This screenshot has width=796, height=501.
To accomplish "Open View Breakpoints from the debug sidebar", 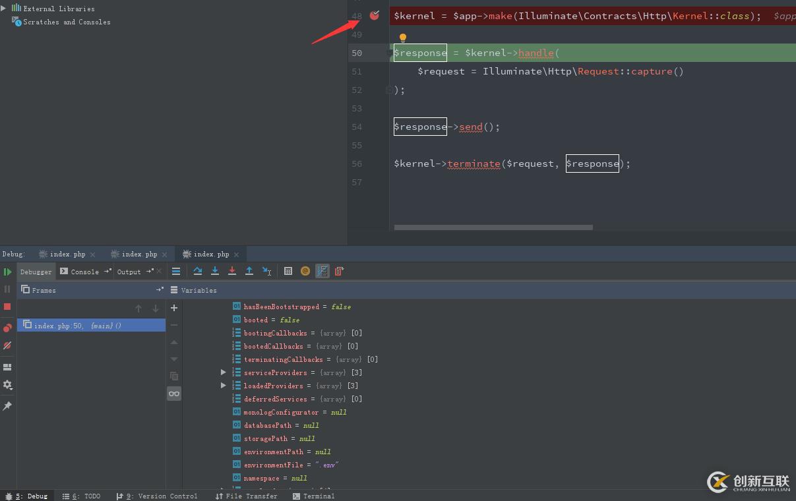I will [7, 328].
